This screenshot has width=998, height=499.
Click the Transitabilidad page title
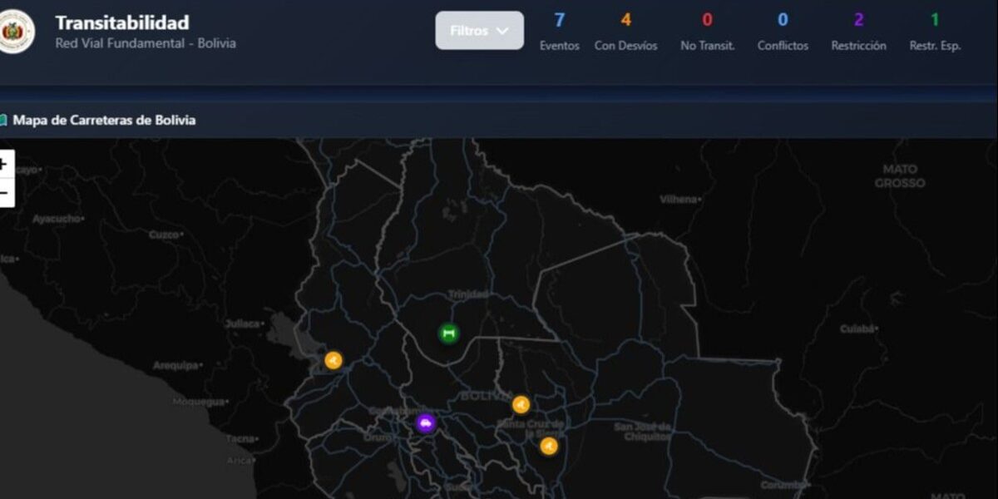point(122,23)
